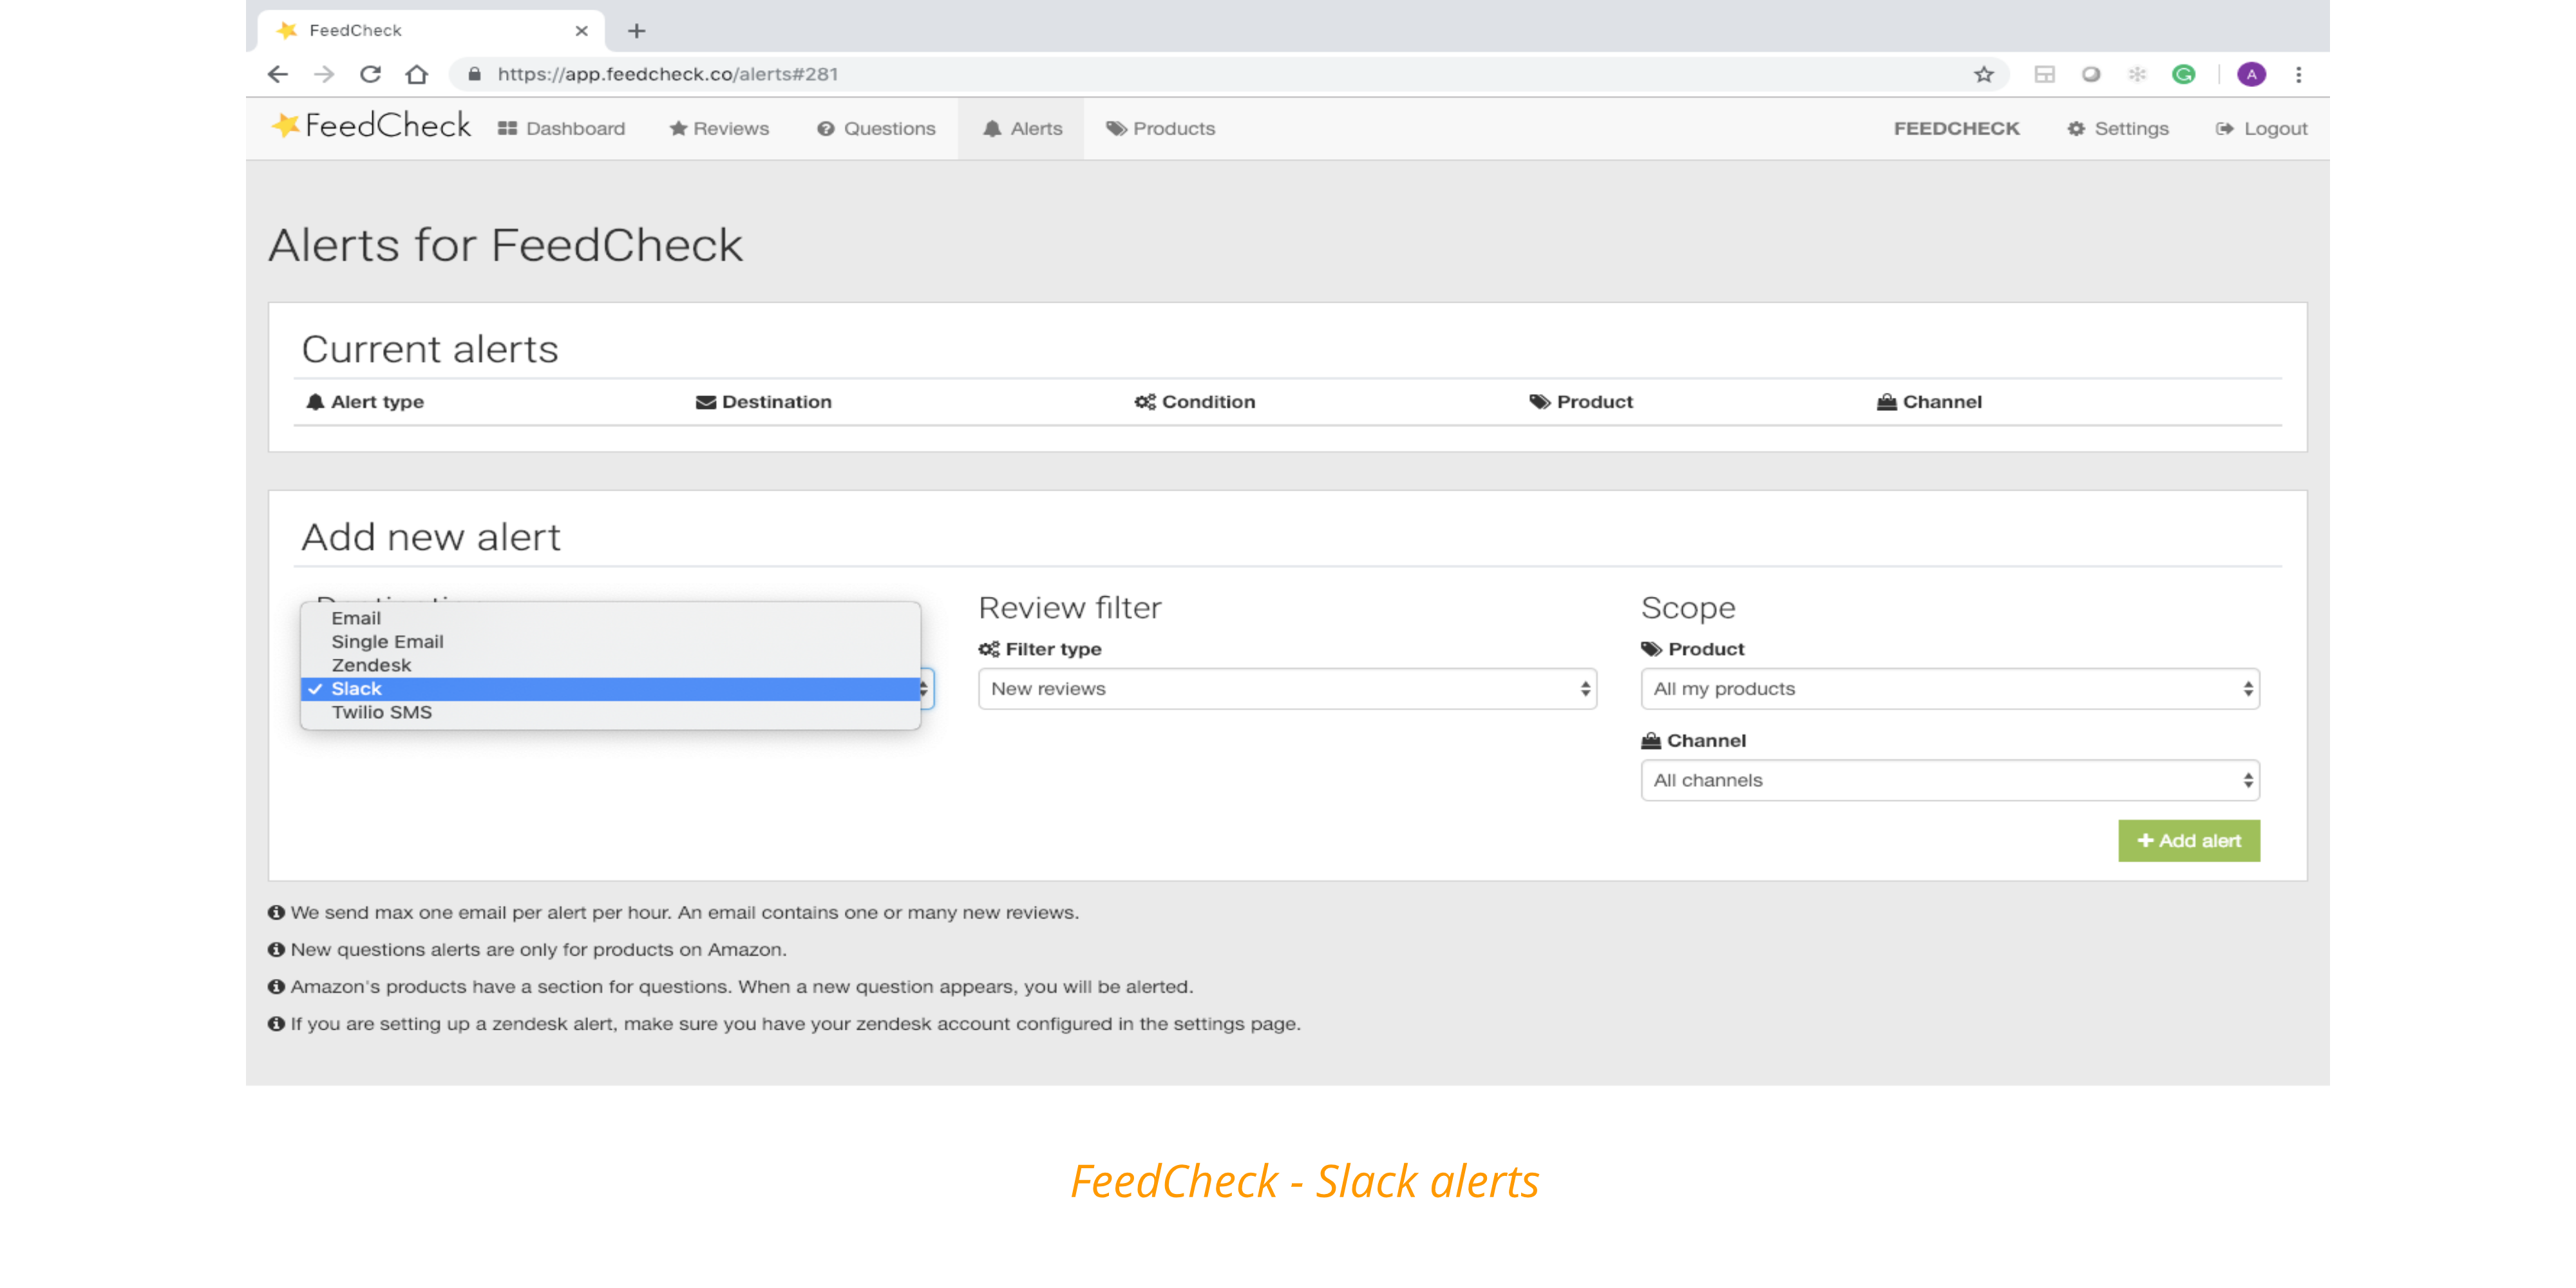The height and width of the screenshot is (1288, 2576).
Task: Close the FeedCheck browser tab
Action: pyautogui.click(x=581, y=31)
